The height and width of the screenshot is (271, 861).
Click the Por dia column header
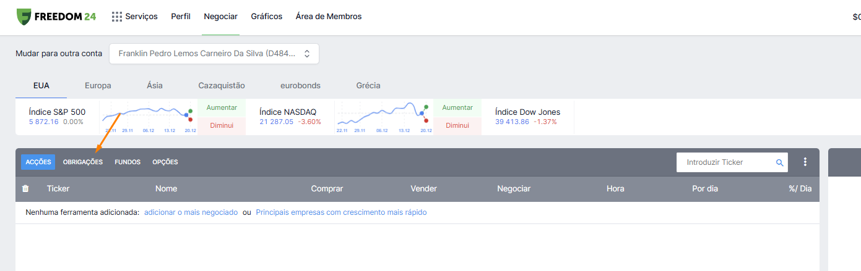(x=705, y=188)
